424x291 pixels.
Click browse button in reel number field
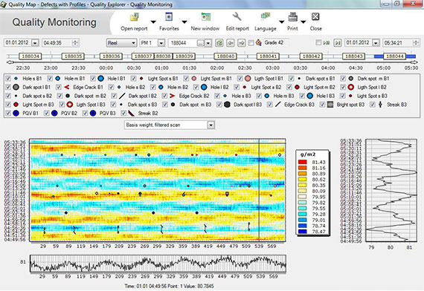200,43
